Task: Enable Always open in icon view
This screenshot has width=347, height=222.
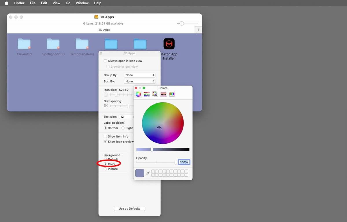Action: pyautogui.click(x=105, y=61)
